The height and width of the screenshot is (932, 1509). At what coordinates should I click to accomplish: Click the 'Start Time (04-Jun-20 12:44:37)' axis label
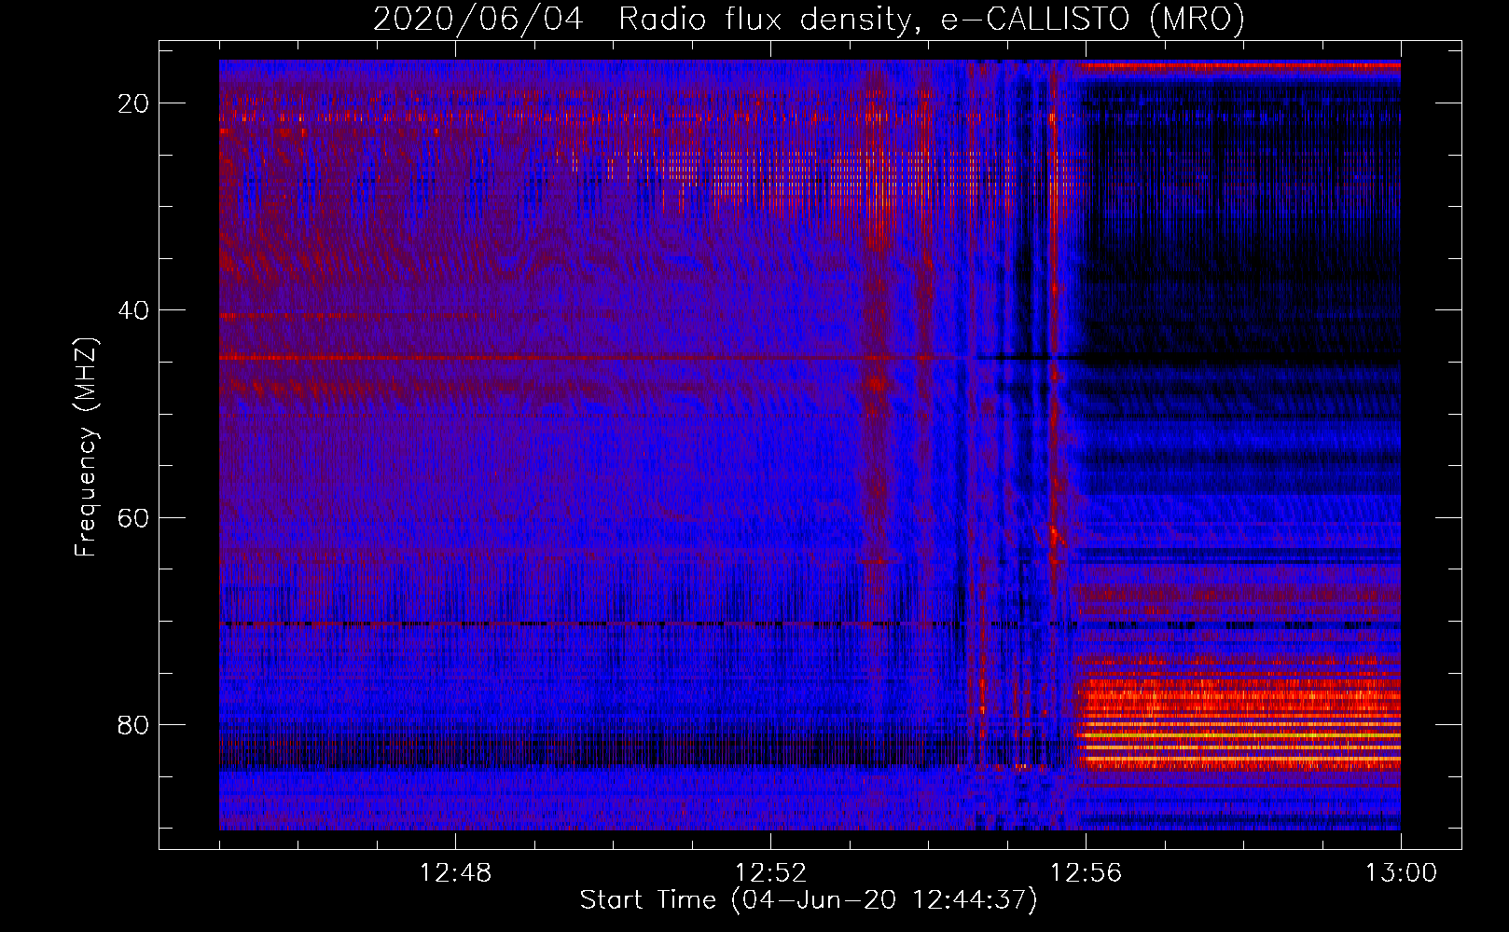pyautogui.click(x=809, y=900)
